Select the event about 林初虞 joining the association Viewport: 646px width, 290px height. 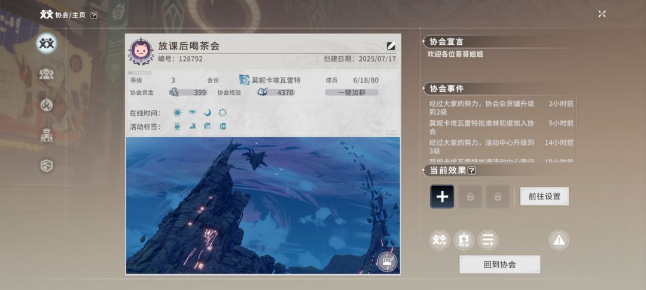pos(501,127)
